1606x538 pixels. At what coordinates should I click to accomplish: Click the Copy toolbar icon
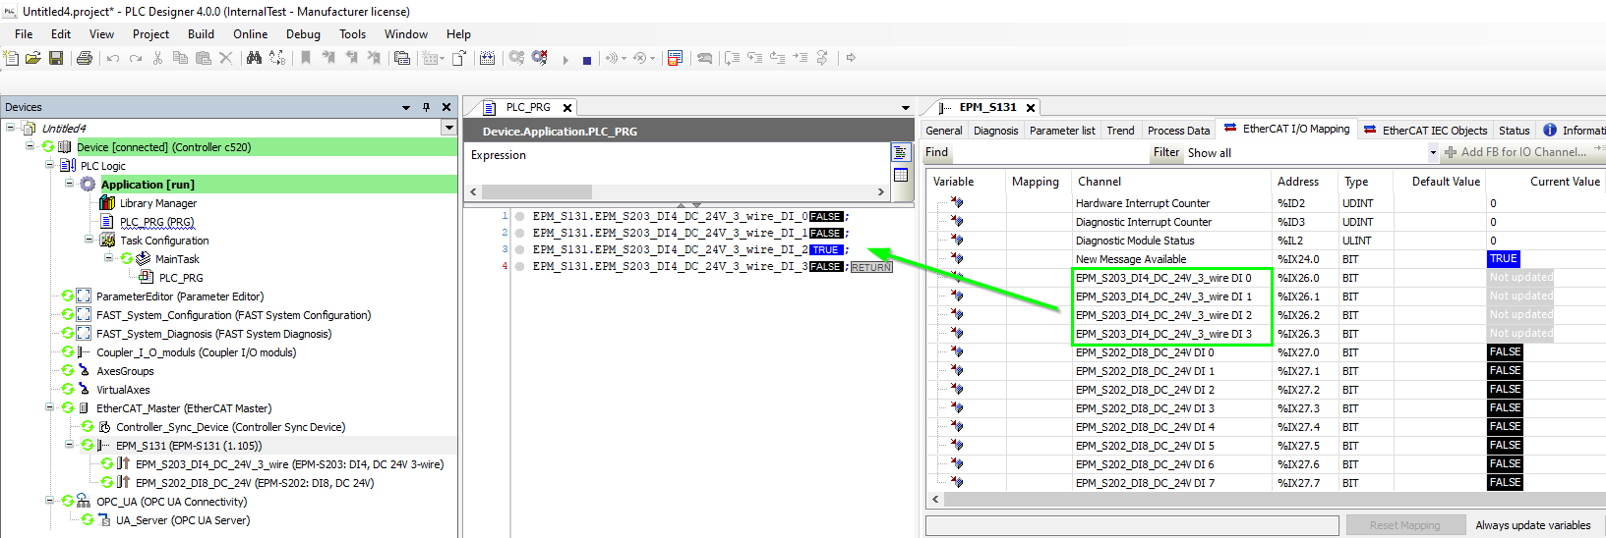pos(181,59)
